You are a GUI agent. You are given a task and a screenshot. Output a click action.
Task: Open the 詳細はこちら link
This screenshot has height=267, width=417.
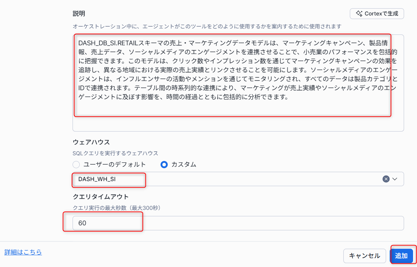click(23, 252)
